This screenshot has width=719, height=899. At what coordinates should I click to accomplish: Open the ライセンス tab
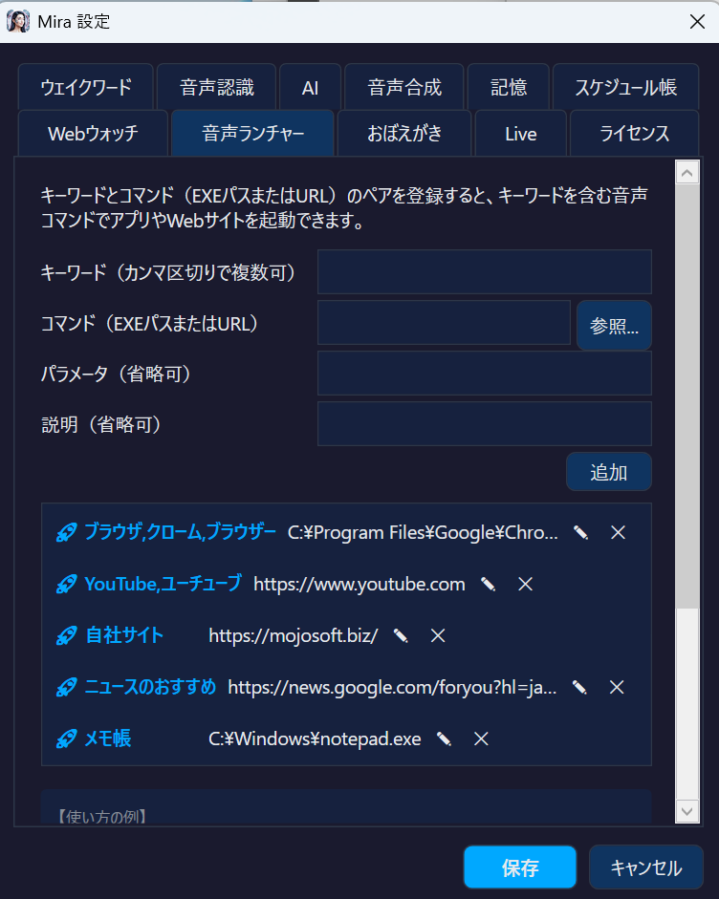pos(634,134)
